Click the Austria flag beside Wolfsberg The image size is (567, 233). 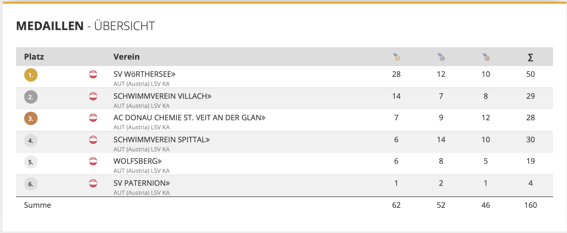coord(93,161)
